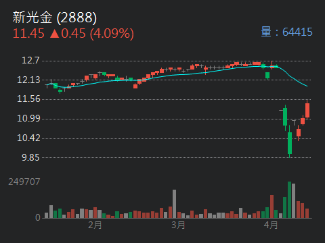Click the tall red volume bar above 4月
The width and height of the screenshot is (325, 243).
(x=272, y=207)
